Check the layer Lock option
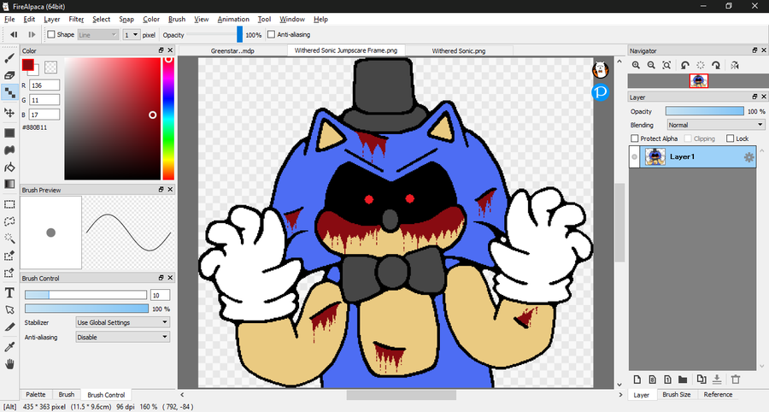The image size is (769, 412). tap(731, 138)
